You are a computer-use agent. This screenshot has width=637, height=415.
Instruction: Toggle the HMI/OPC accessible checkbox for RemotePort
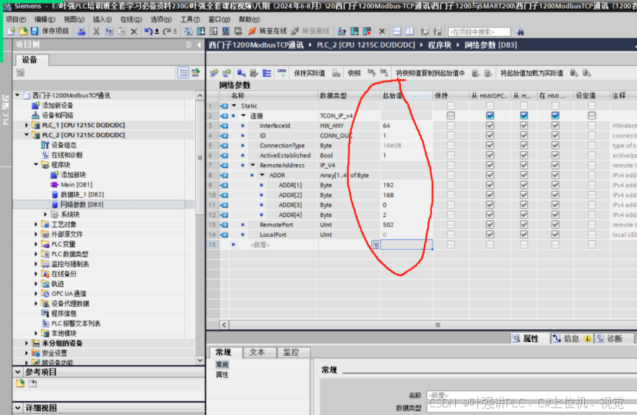(490, 224)
